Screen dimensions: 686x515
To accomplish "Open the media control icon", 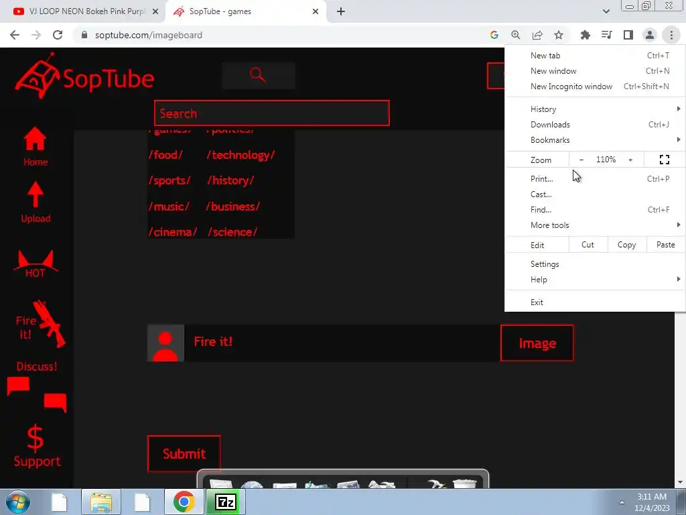I will click(607, 35).
